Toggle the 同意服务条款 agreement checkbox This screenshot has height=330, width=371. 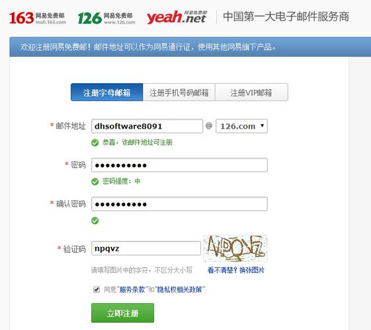tap(97, 289)
